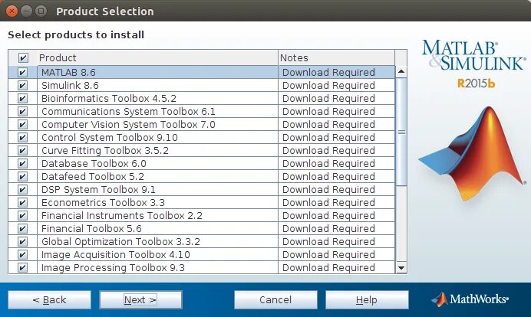
Task: Click Download Required note for MATLAB 8.6
Action: coord(328,72)
